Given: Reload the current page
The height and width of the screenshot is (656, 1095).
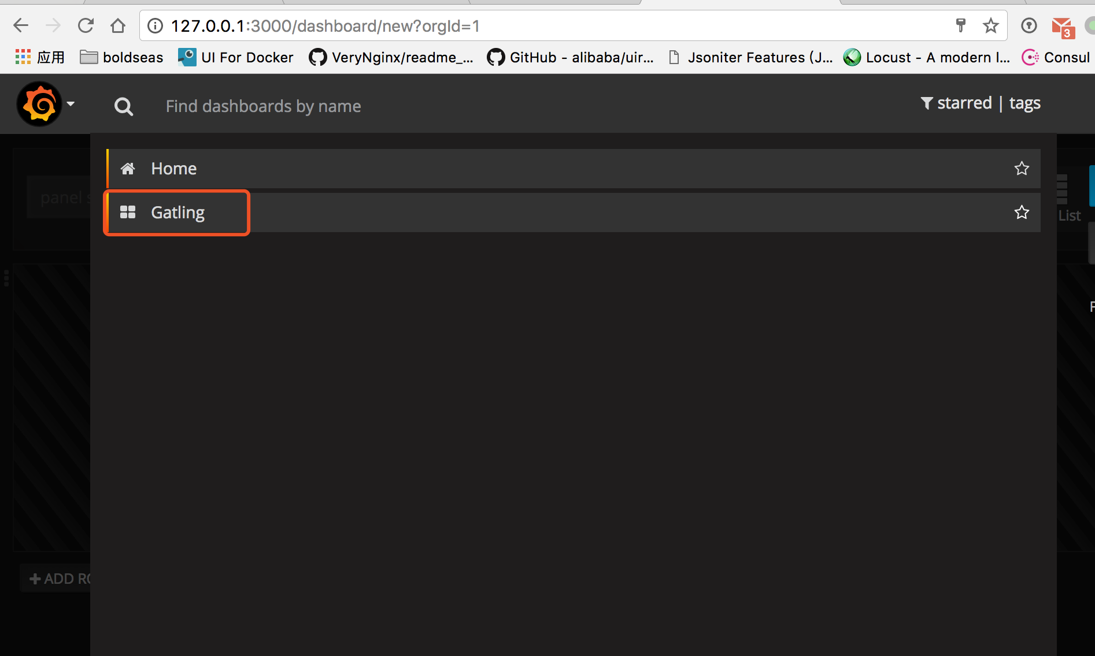Looking at the screenshot, I should [x=86, y=25].
